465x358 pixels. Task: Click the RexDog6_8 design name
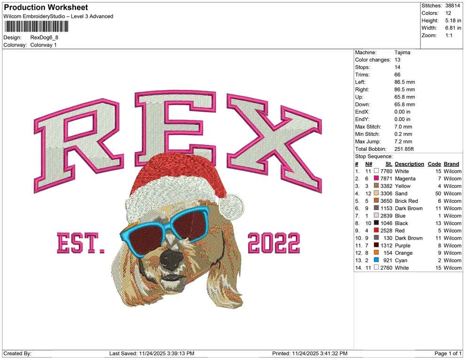(x=44, y=38)
